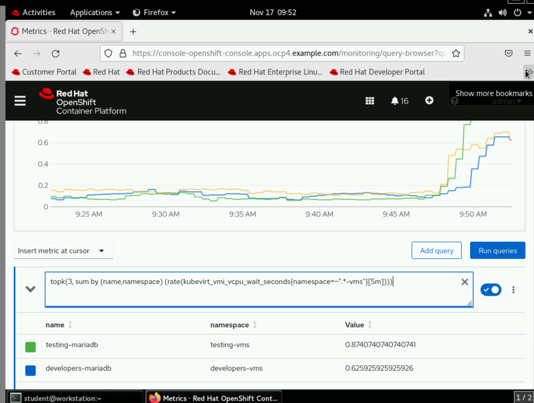Click the Run queries button
Image resolution: width=534 pixels, height=403 pixels.
[x=497, y=250]
